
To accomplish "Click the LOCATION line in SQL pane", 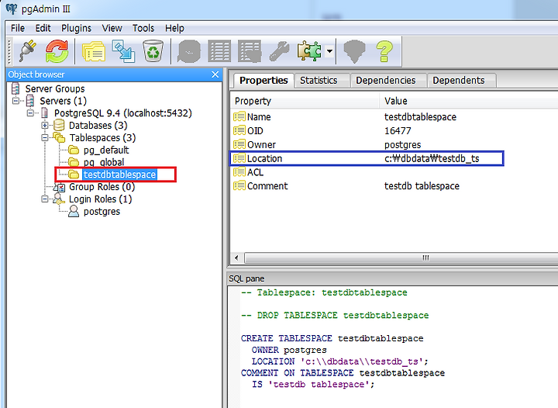I will point(340,361).
